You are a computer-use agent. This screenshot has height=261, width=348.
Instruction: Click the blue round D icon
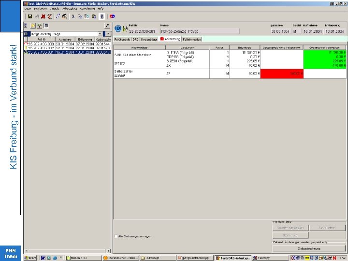(x=118, y=29)
